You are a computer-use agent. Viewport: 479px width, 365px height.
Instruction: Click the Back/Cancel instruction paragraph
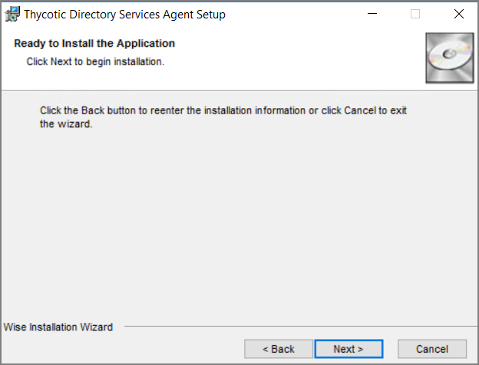tap(223, 117)
